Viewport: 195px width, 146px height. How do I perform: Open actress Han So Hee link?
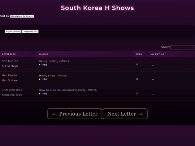(x=10, y=80)
